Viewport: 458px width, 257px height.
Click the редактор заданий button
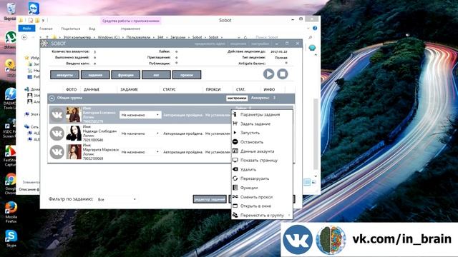tap(210, 199)
